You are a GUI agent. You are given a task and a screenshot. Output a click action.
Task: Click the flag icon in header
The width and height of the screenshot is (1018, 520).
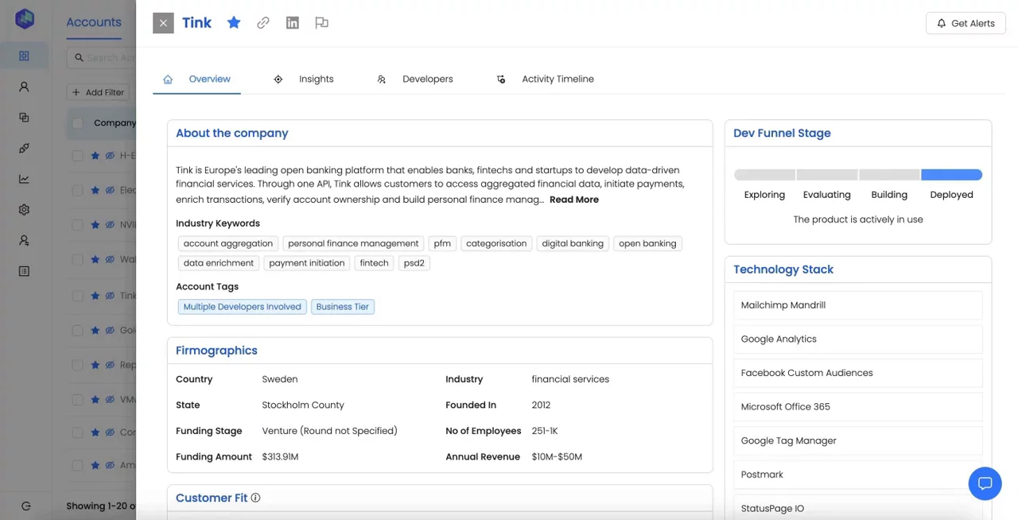(x=321, y=23)
